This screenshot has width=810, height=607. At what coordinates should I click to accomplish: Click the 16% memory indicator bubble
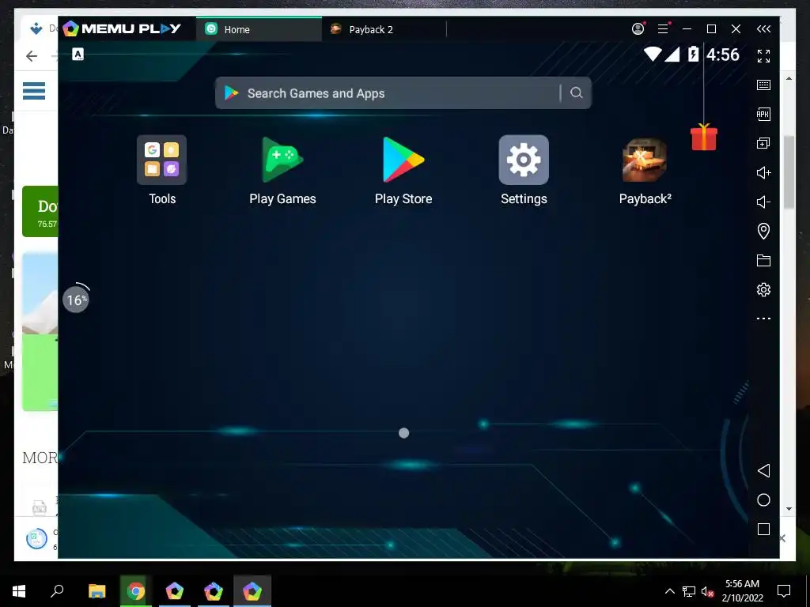pyautogui.click(x=76, y=299)
